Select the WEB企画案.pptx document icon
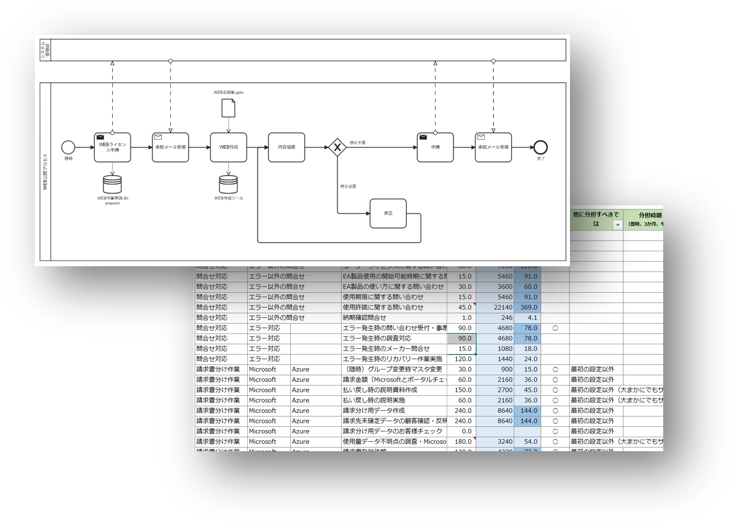Image resolution: width=734 pixels, height=522 pixels. [228, 108]
